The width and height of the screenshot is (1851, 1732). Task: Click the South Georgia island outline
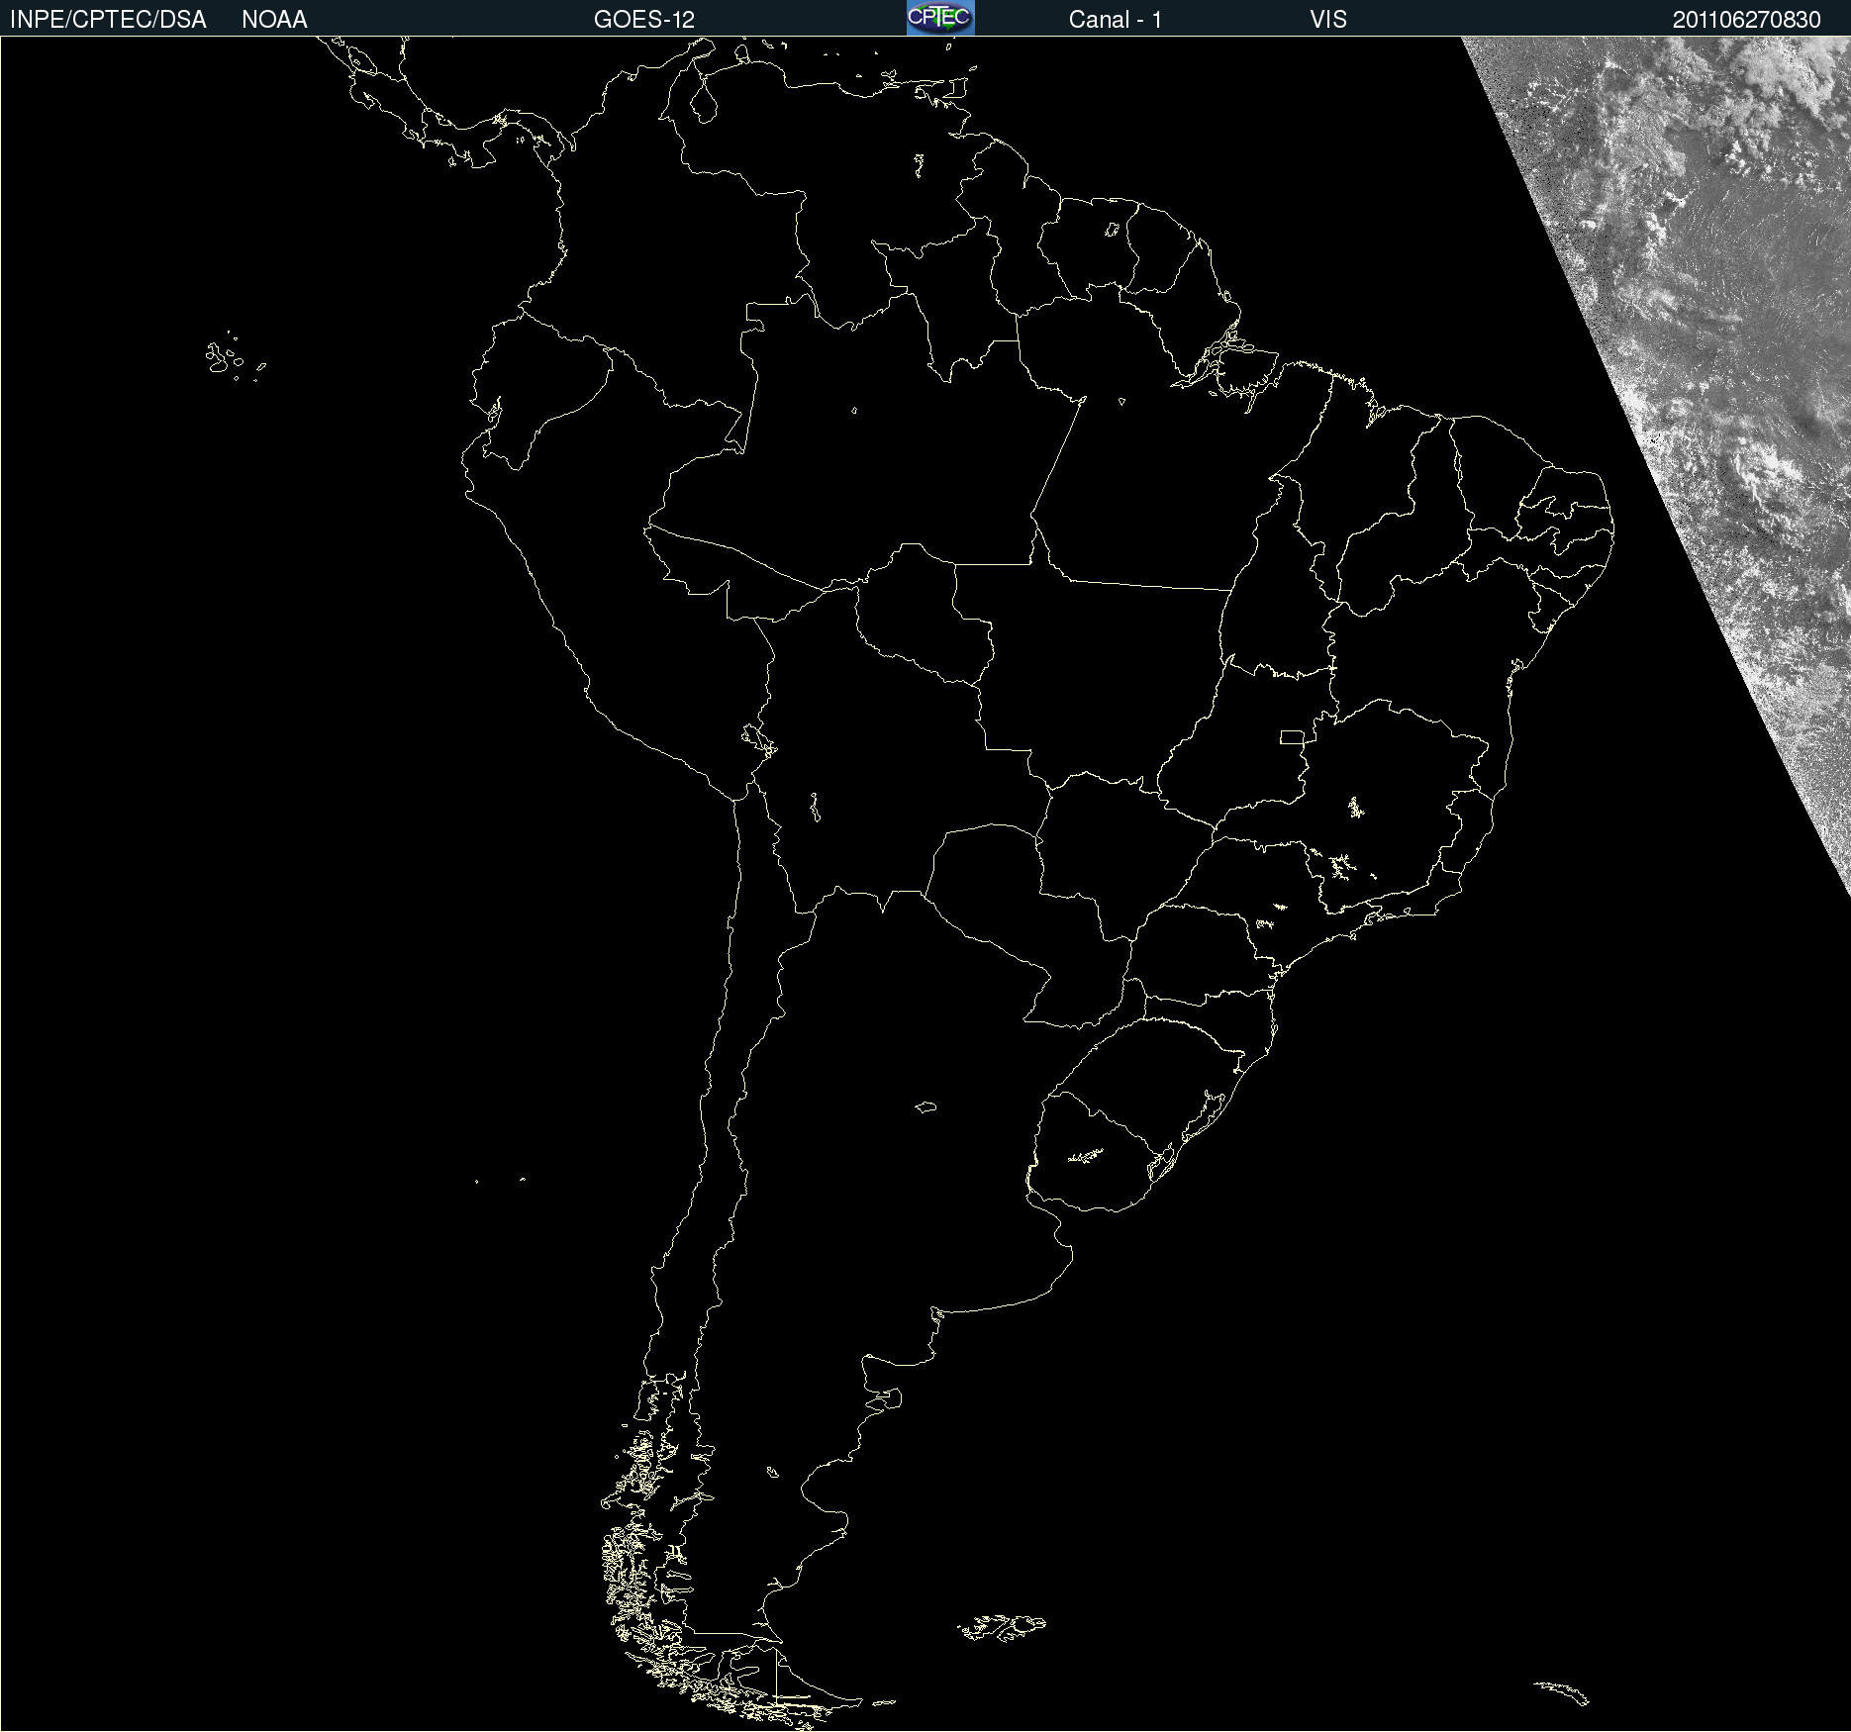(x=1562, y=1690)
